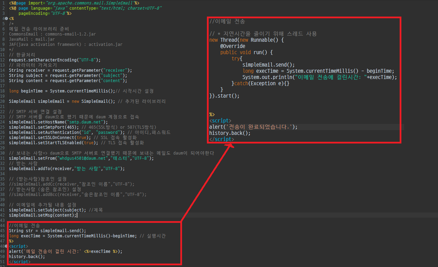Screen dimensions: 438x267
Task: Click the '// SMTP 서버 연결 설정' comment
Action: (35, 112)
